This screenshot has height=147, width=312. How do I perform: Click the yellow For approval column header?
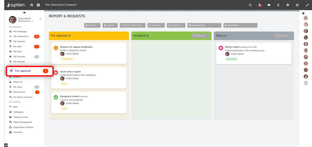(89, 36)
